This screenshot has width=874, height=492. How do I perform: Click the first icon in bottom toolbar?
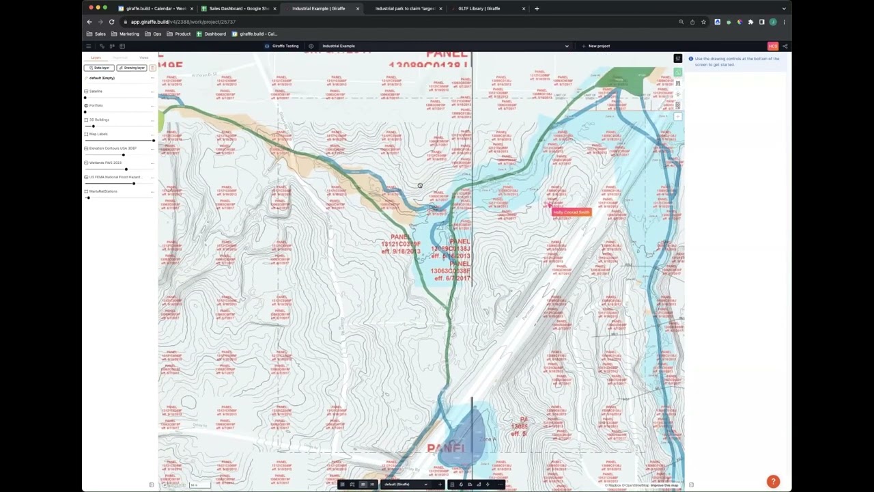click(x=342, y=484)
